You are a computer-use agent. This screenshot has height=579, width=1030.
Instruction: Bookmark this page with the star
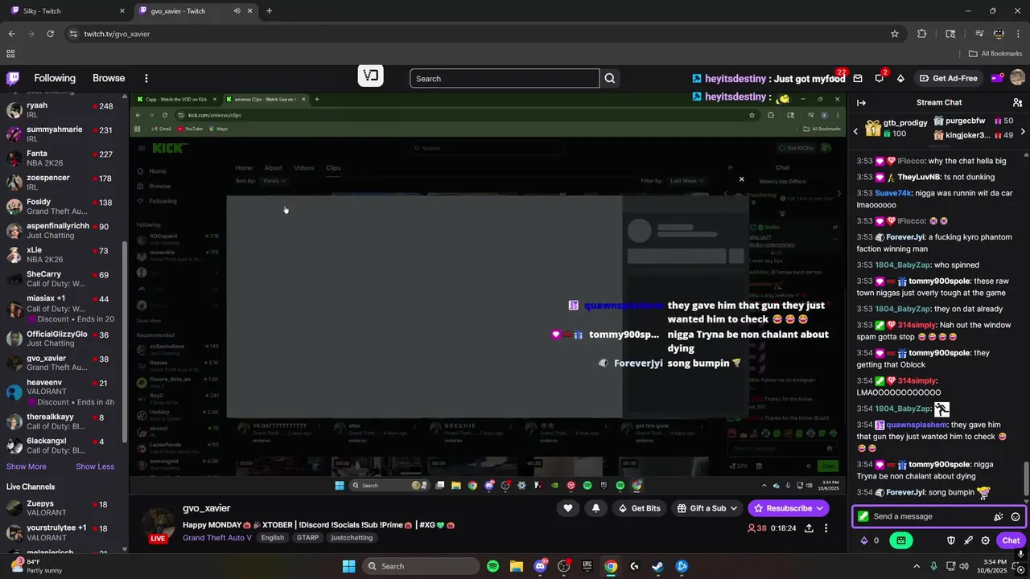(x=894, y=34)
